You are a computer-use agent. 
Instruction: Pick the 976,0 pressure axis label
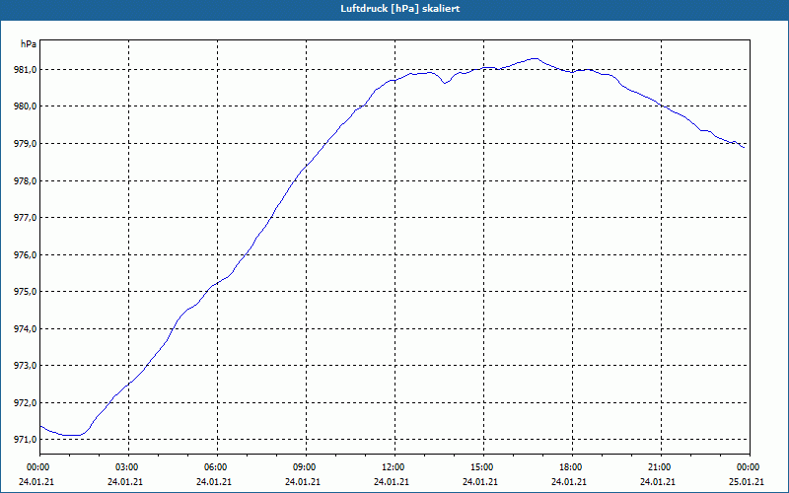26,254
